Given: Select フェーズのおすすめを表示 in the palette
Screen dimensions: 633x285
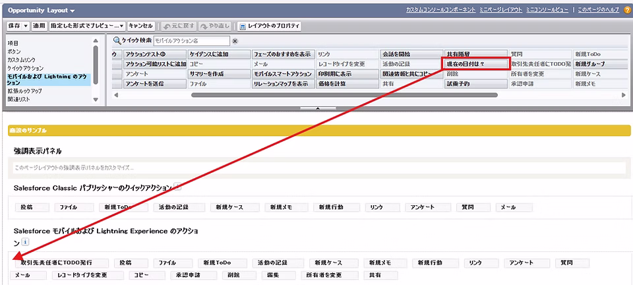Looking at the screenshot, I should point(284,54).
